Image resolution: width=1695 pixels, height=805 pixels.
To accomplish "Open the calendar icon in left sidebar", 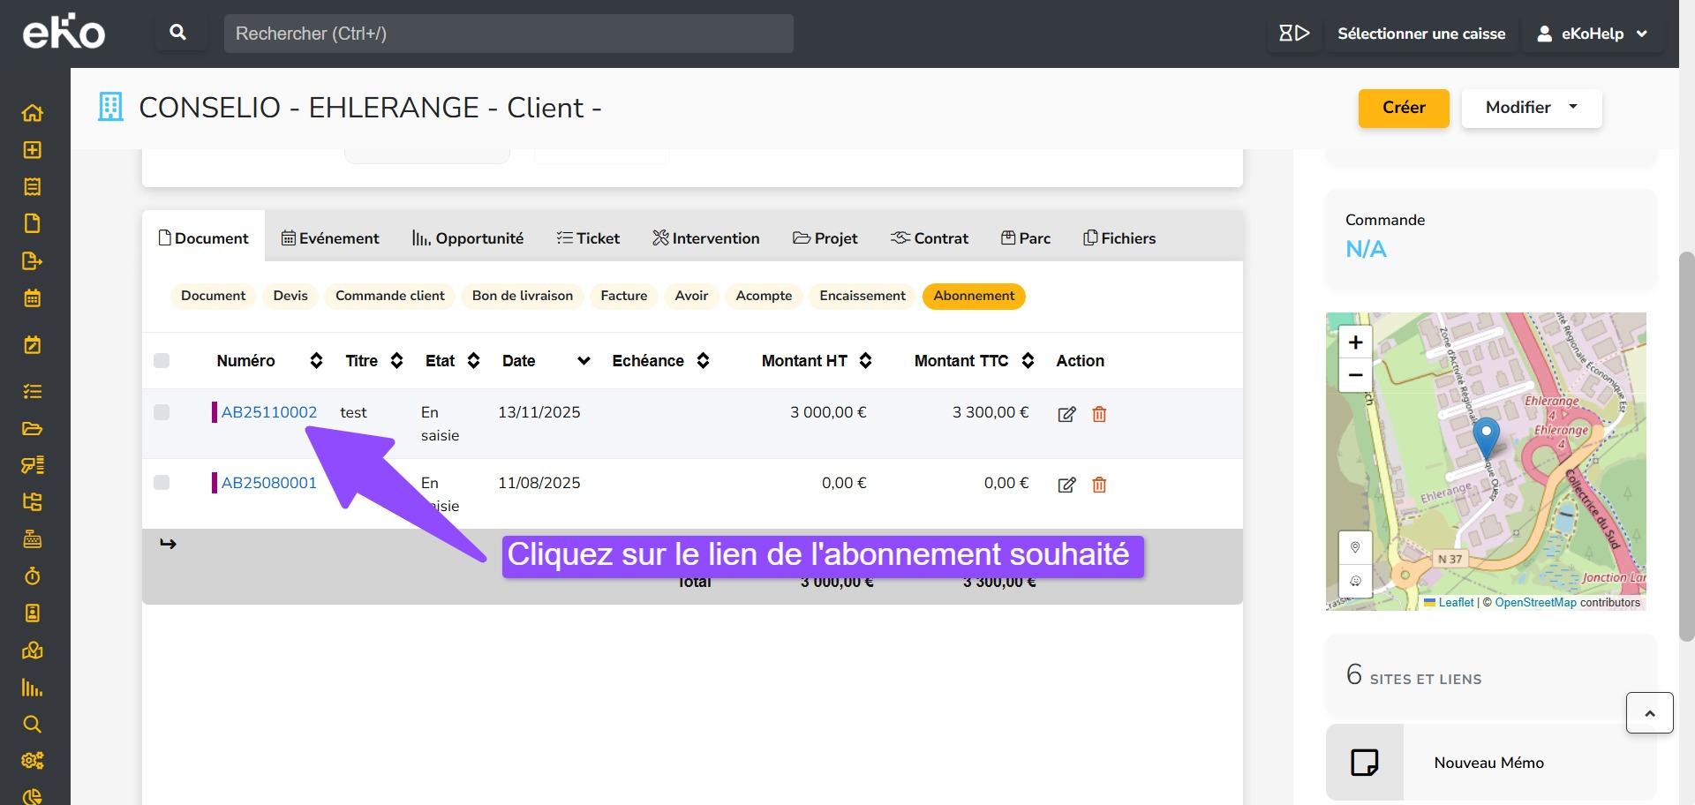I will [32, 298].
